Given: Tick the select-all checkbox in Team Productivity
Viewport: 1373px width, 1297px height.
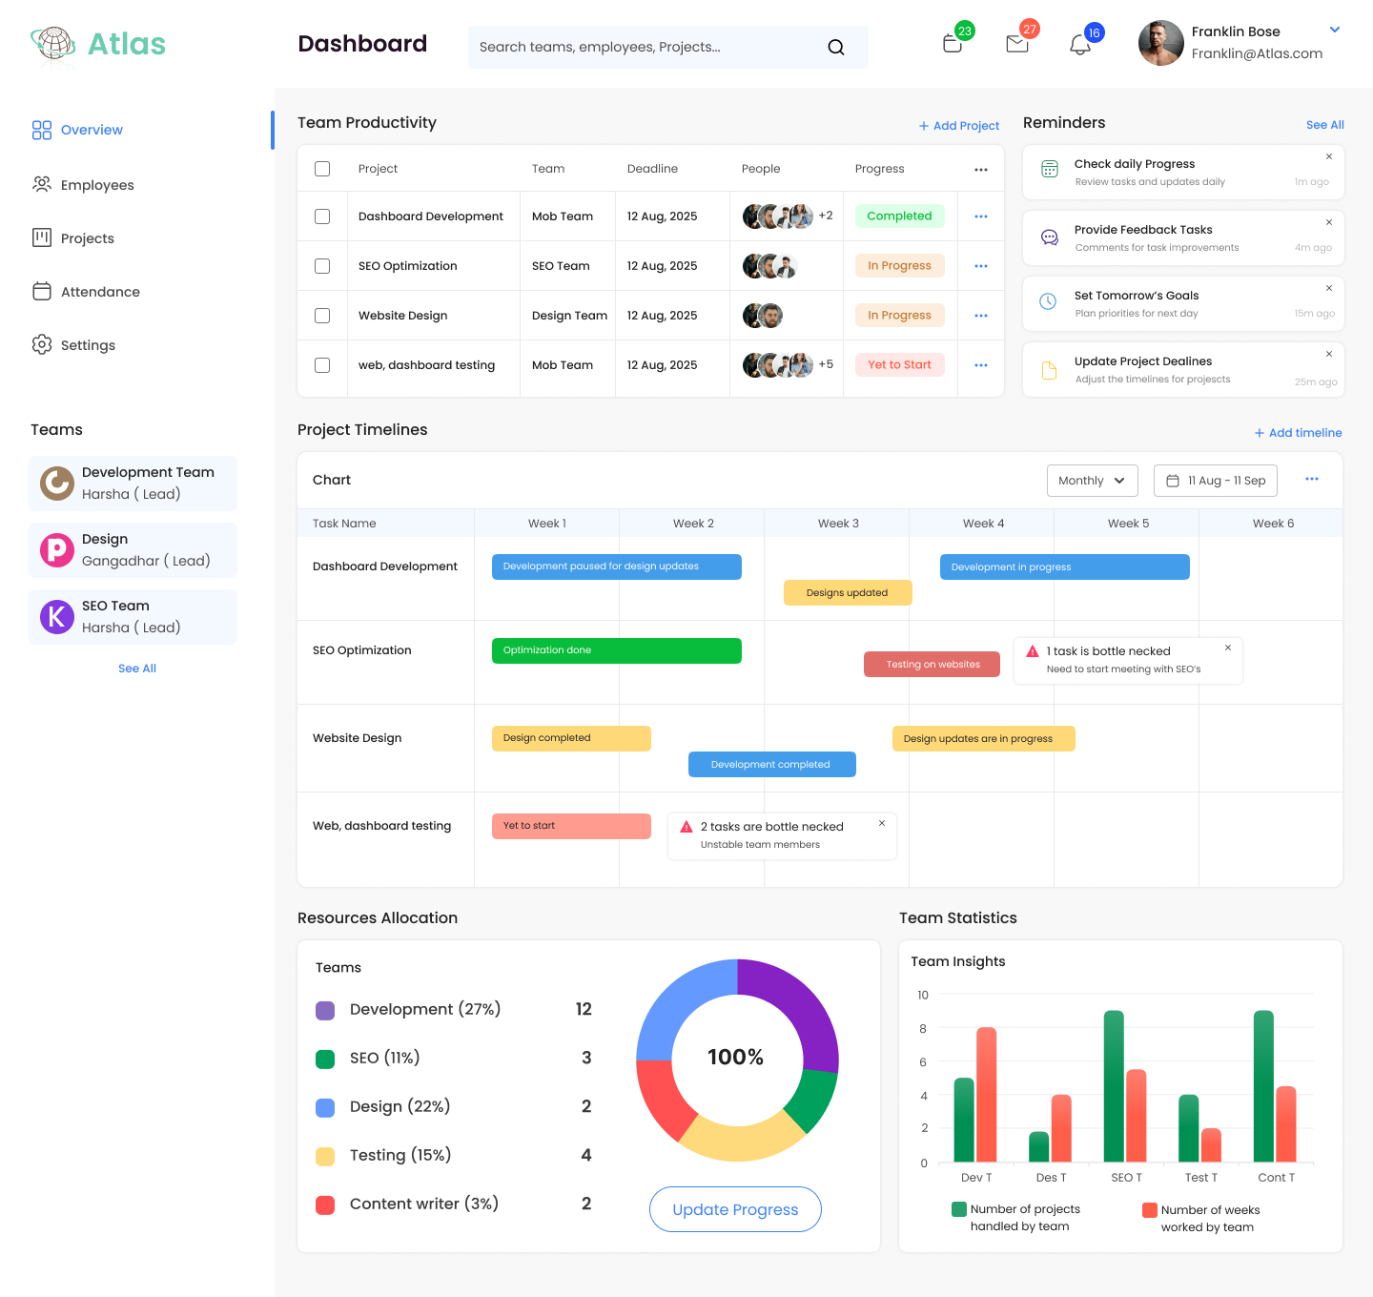Looking at the screenshot, I should pos(322,168).
